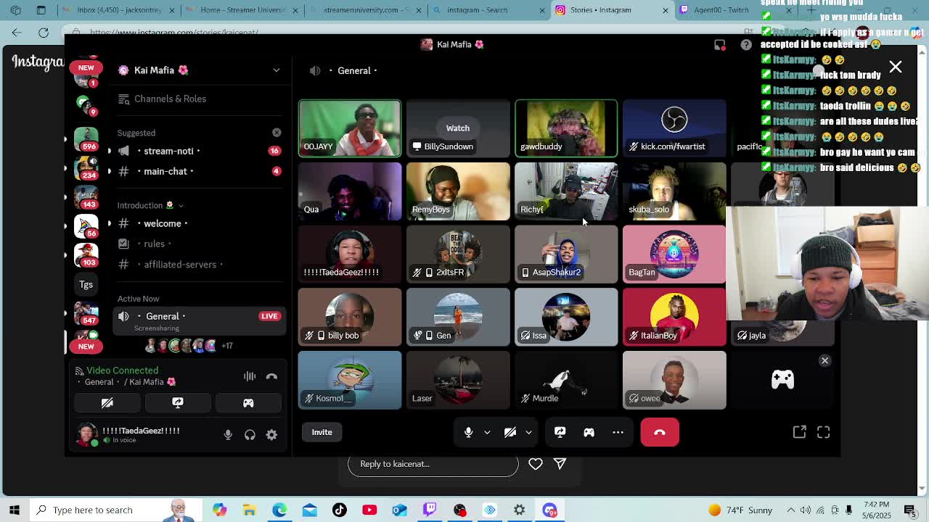The width and height of the screenshot is (929, 522).
Task: Share screen from Video Connected panel
Action: coord(178,402)
